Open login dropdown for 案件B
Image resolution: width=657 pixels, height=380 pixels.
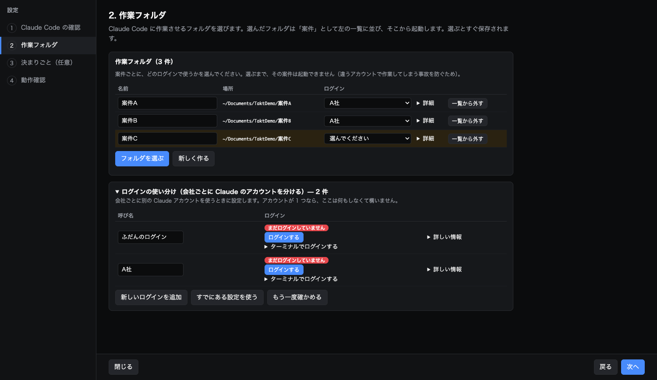[367, 121]
